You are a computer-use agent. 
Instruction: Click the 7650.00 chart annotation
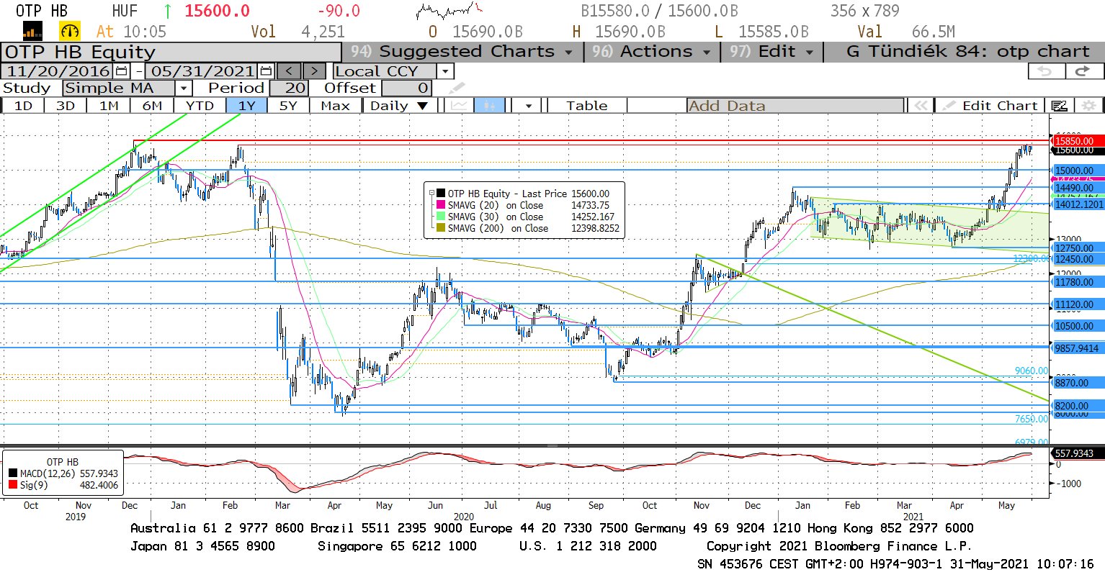coord(1032,419)
